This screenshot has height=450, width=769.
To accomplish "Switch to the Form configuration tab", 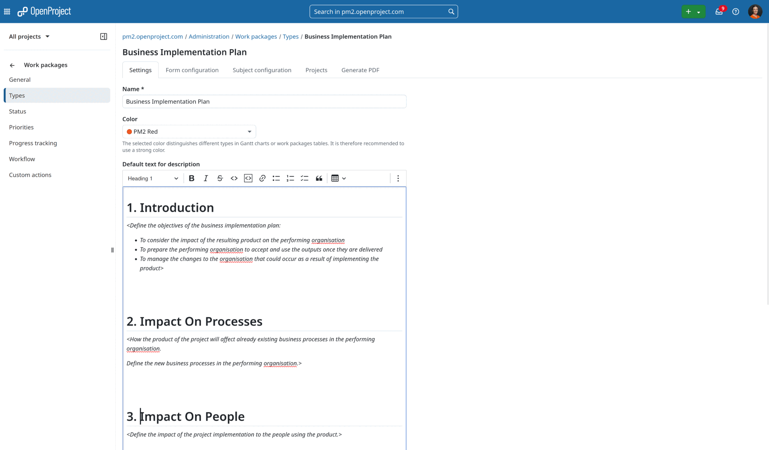I will point(192,70).
